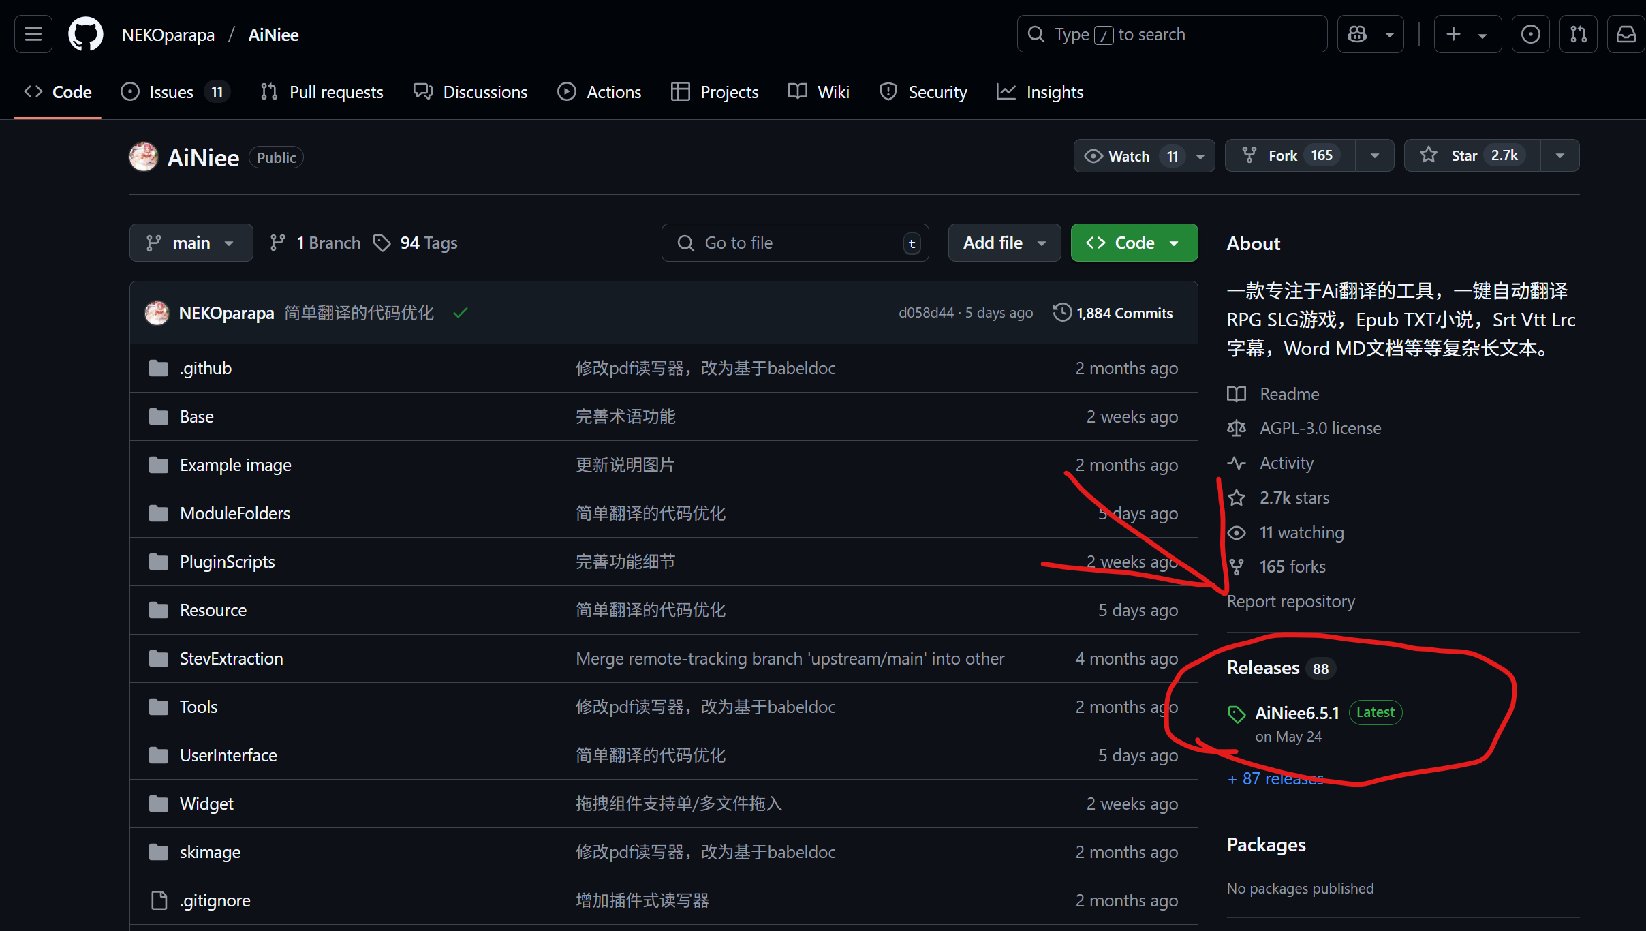This screenshot has width=1646, height=931.
Task: Open the skimage folder
Action: click(211, 852)
